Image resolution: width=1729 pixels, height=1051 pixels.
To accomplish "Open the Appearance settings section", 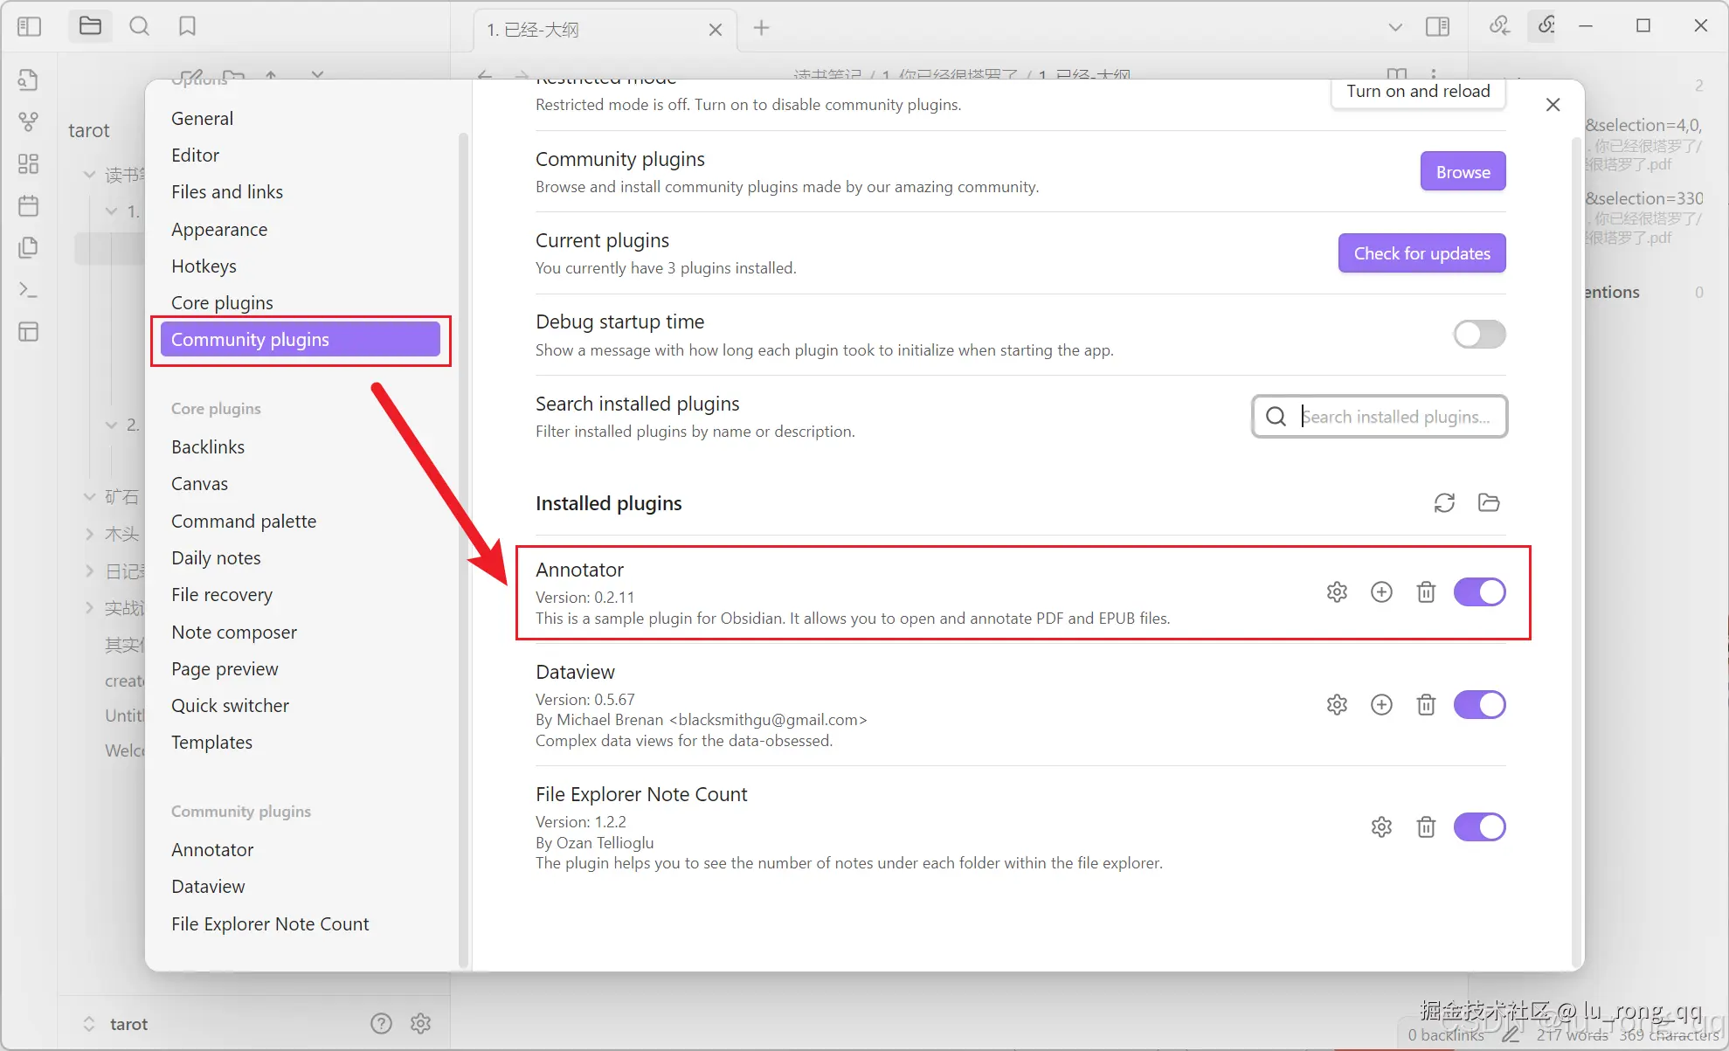I will 219,229.
